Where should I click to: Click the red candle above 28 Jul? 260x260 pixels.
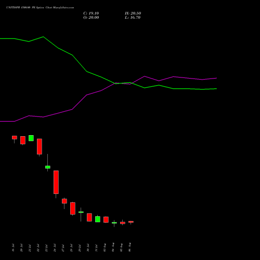pyautogui.click(x=73, y=209)
